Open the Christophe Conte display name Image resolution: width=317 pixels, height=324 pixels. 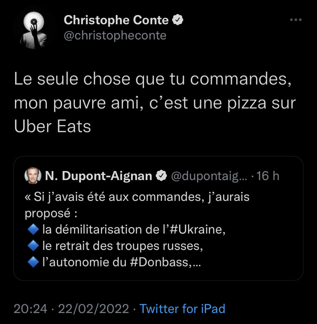pyautogui.click(x=116, y=21)
